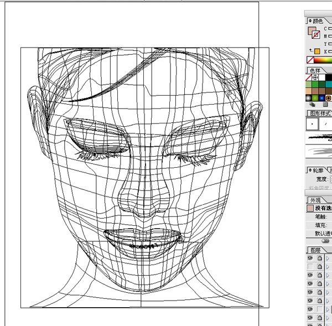Select the gray dry brush stroke
This screenshot has width=332, height=326.
(319, 151)
